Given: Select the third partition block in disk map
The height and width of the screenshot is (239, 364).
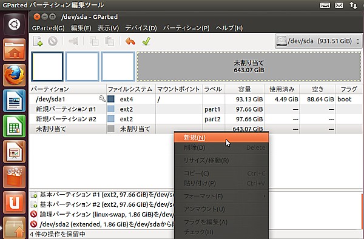Looking at the screenshot, I should pyautogui.click(x=118, y=67).
